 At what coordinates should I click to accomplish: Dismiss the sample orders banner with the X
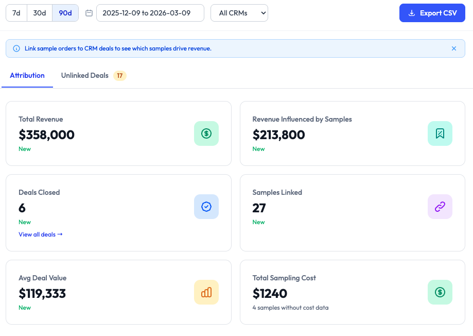pos(453,48)
